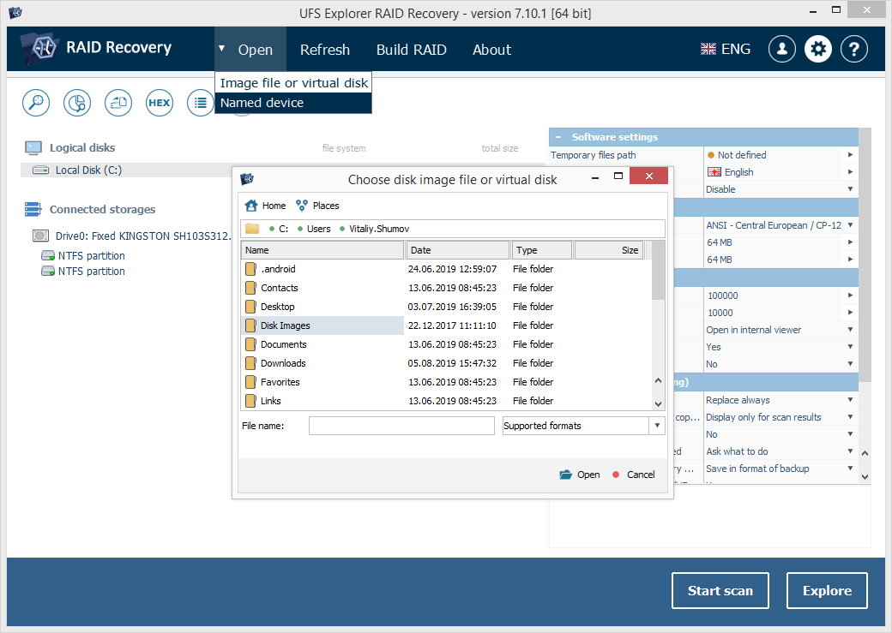Image resolution: width=892 pixels, height=633 pixels.
Task: Click the Explore button
Action: pyautogui.click(x=827, y=590)
